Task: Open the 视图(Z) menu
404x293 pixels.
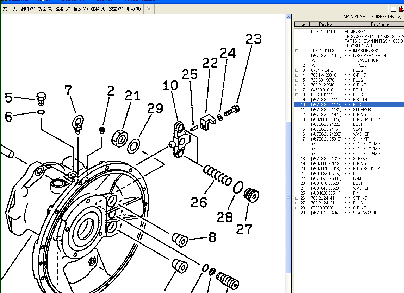Action: 45,9
